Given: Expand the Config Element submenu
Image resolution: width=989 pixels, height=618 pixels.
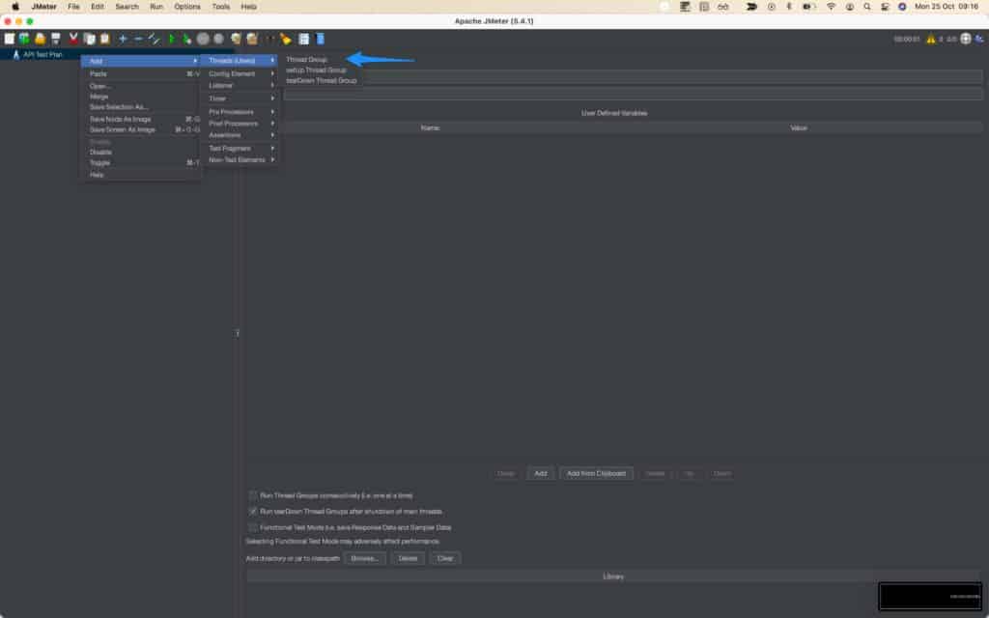Looking at the screenshot, I should [240, 73].
